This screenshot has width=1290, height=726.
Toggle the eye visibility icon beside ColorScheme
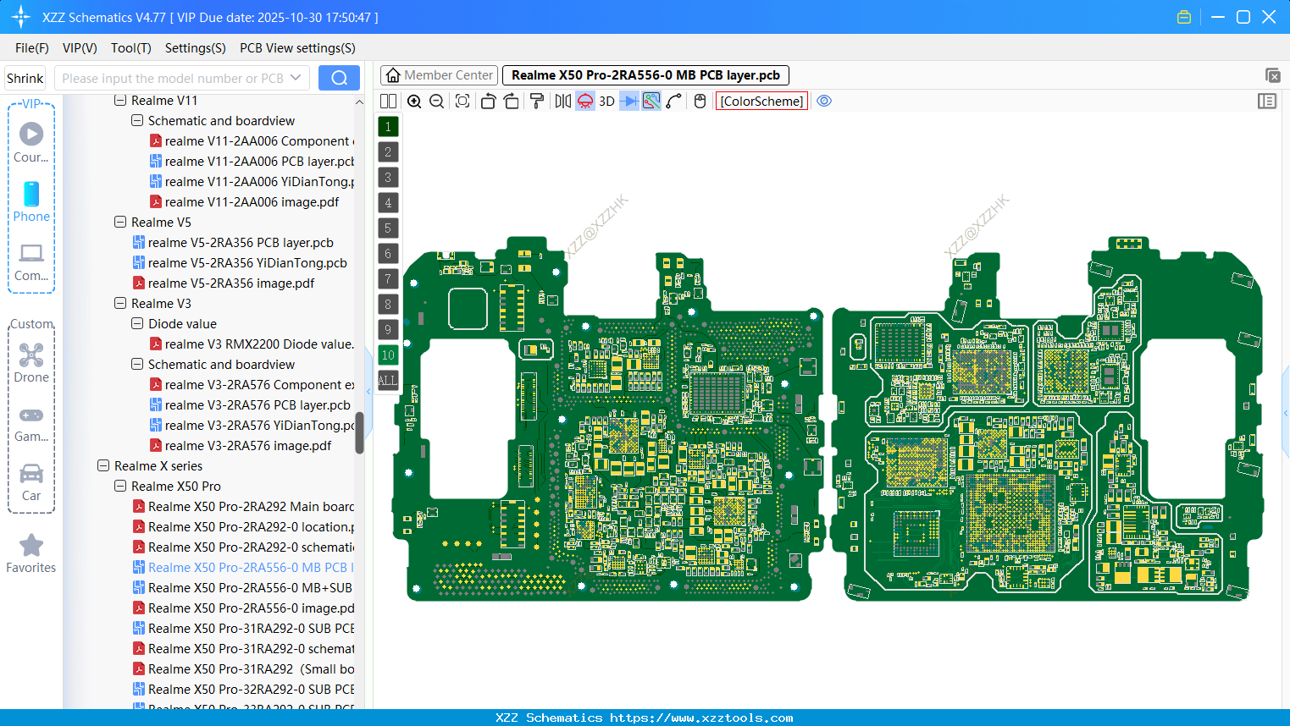click(x=824, y=101)
